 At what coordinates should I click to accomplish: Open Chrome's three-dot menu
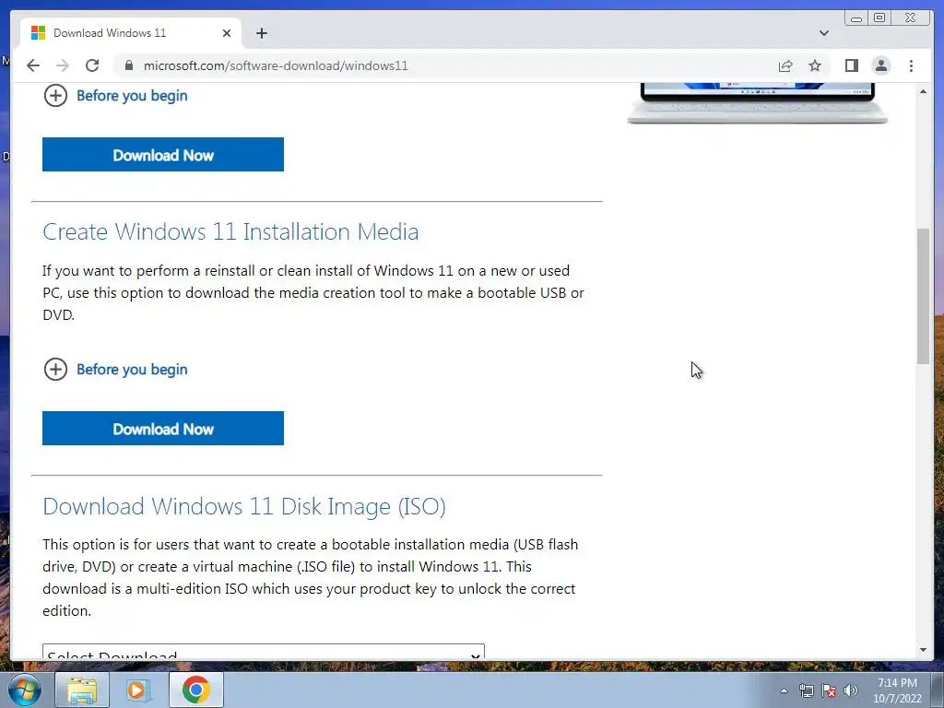[911, 65]
